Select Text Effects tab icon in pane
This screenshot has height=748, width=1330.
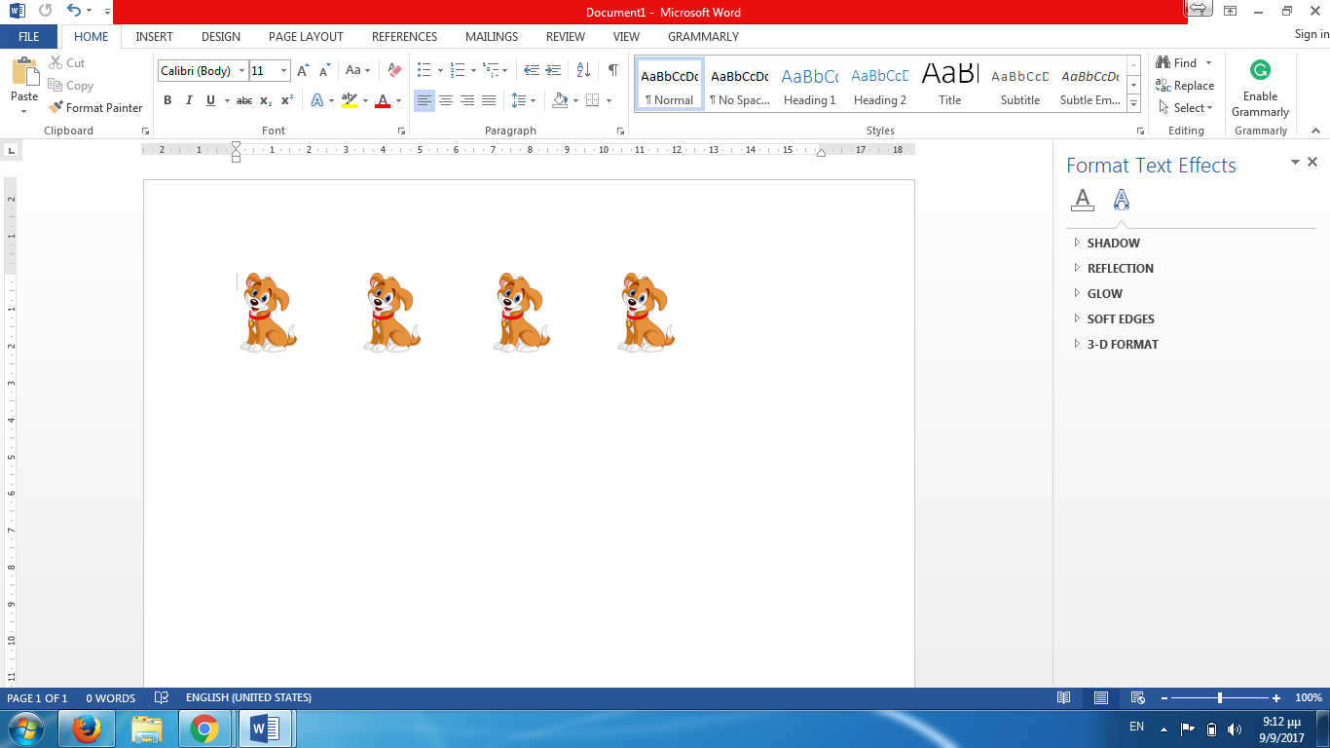click(1122, 200)
